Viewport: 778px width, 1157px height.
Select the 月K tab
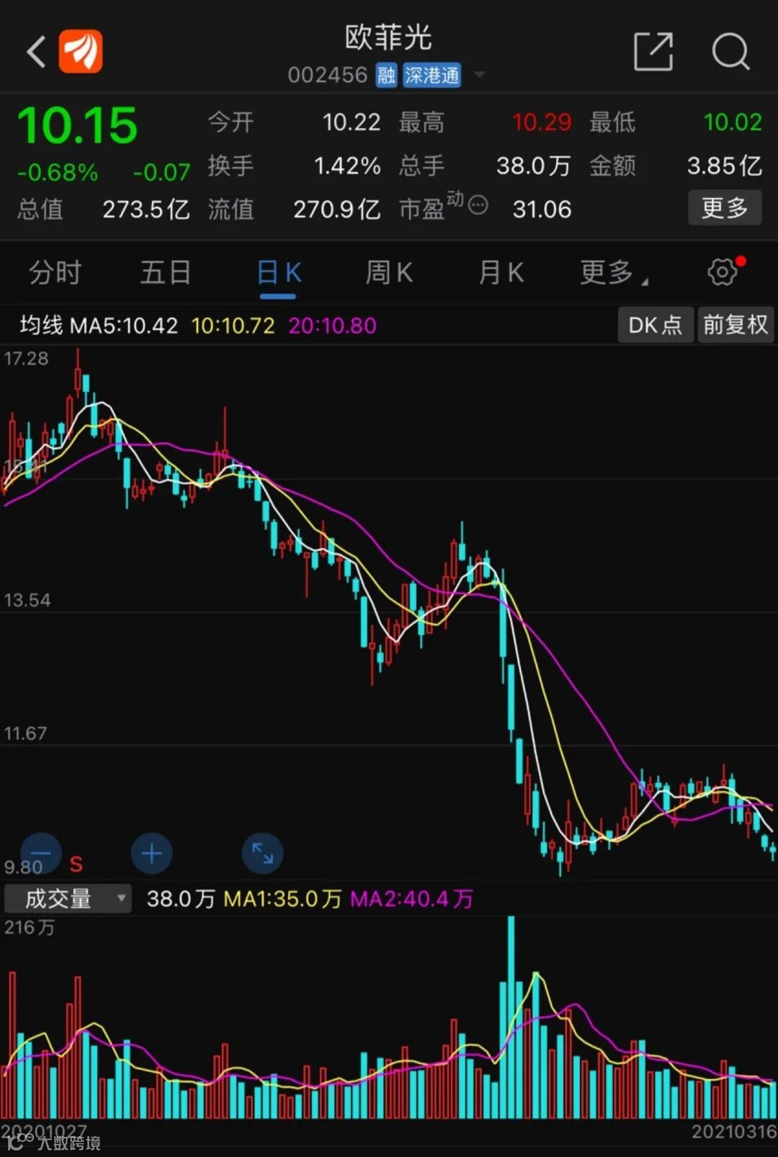tap(501, 273)
